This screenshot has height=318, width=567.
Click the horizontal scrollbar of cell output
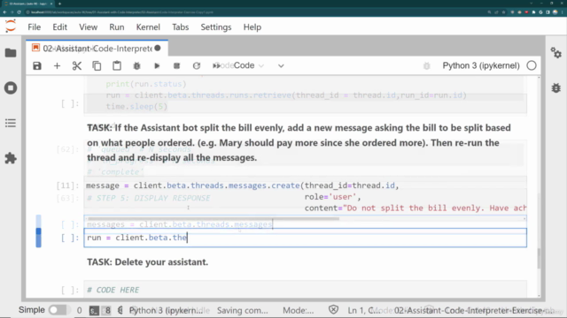click(x=214, y=218)
